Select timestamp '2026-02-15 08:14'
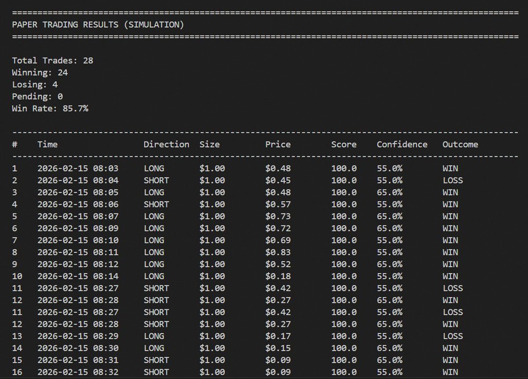This screenshot has width=528, height=379. [x=78, y=276]
